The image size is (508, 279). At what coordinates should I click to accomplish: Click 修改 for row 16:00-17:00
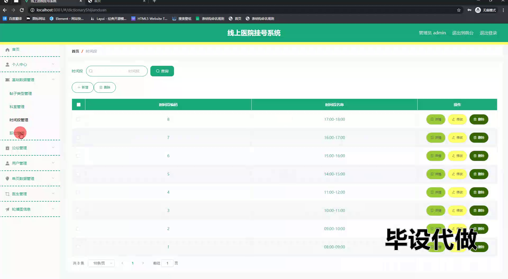tap(457, 138)
